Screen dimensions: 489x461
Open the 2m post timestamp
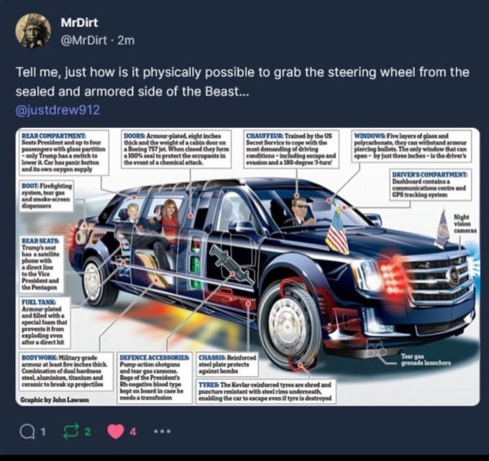pos(126,40)
